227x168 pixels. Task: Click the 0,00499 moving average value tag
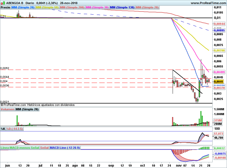coord(219,72)
